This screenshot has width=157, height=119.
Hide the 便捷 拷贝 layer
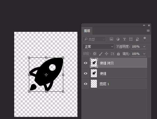85,63
